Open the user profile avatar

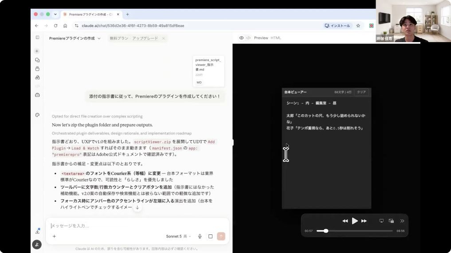tap(37, 245)
